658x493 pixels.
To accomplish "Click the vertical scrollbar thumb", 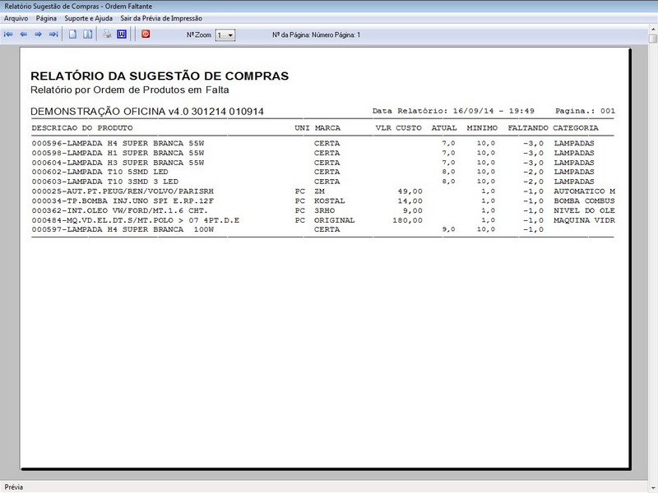I will click(653, 39).
